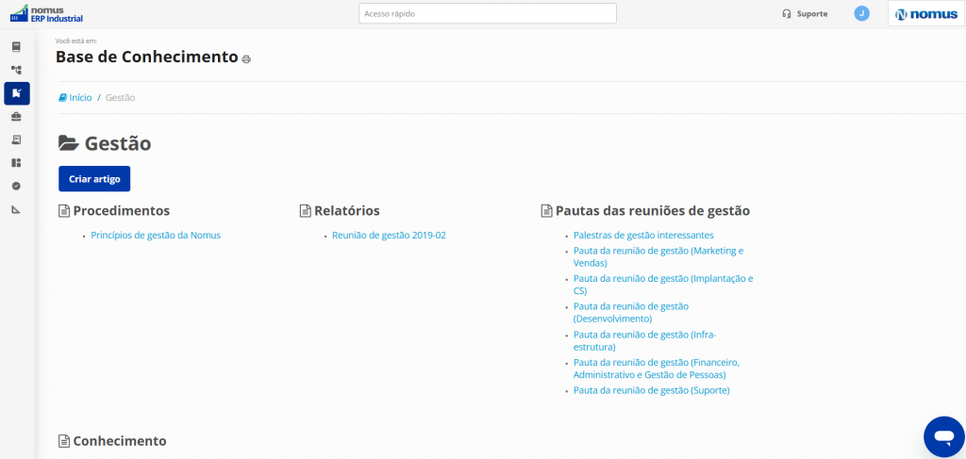966x459 pixels.
Task: Open Palestras de gestão interessantes link
Action: [x=643, y=235]
